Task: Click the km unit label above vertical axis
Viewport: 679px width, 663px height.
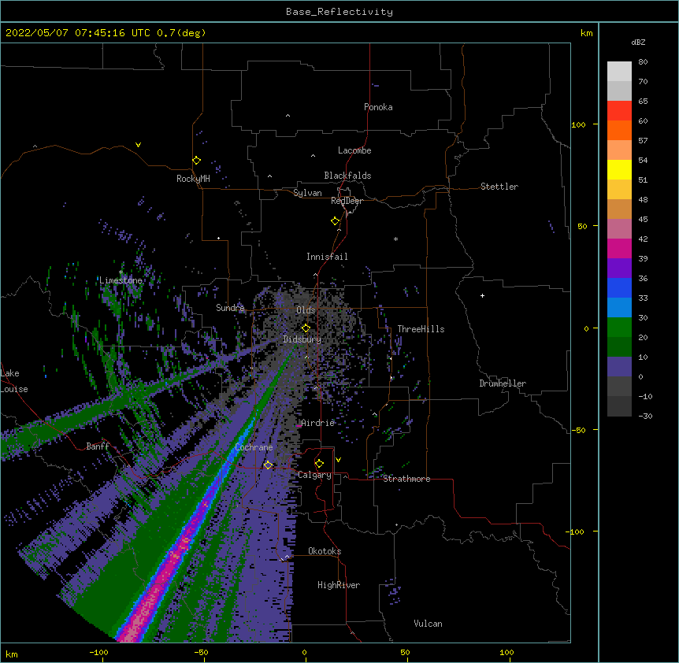Action: (586, 33)
